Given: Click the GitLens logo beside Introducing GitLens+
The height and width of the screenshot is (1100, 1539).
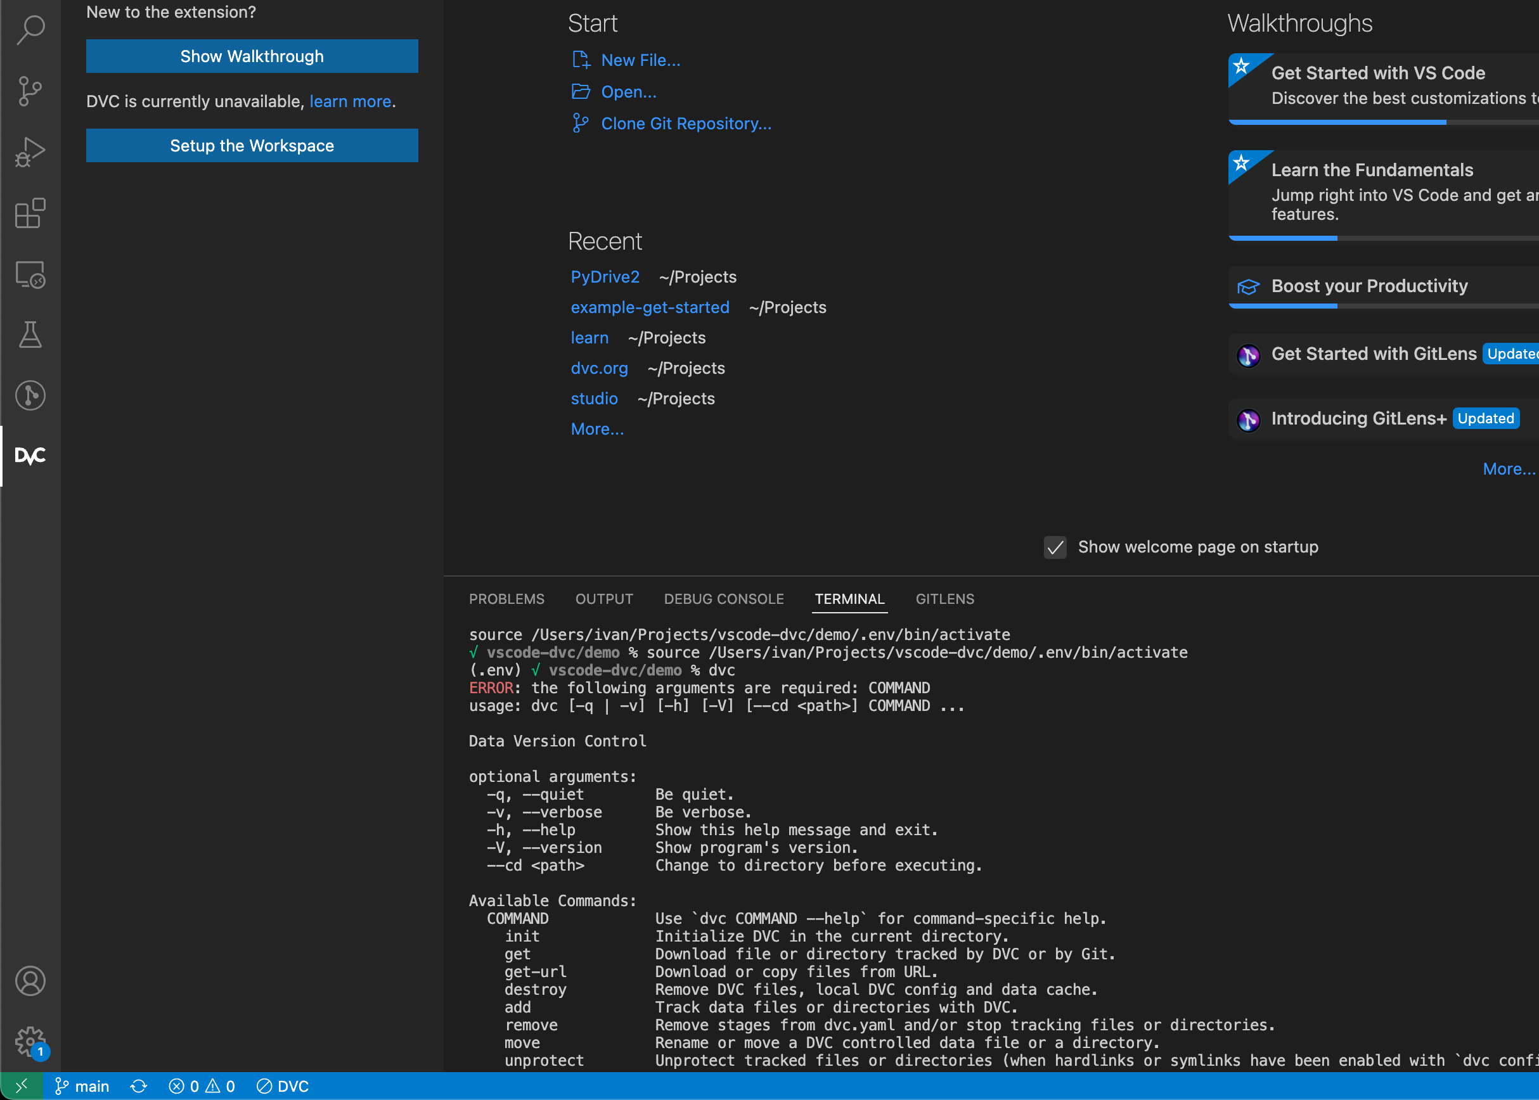Looking at the screenshot, I should click(1249, 420).
